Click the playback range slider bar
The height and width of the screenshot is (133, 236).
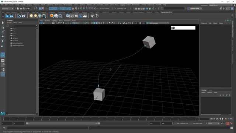click(63, 123)
